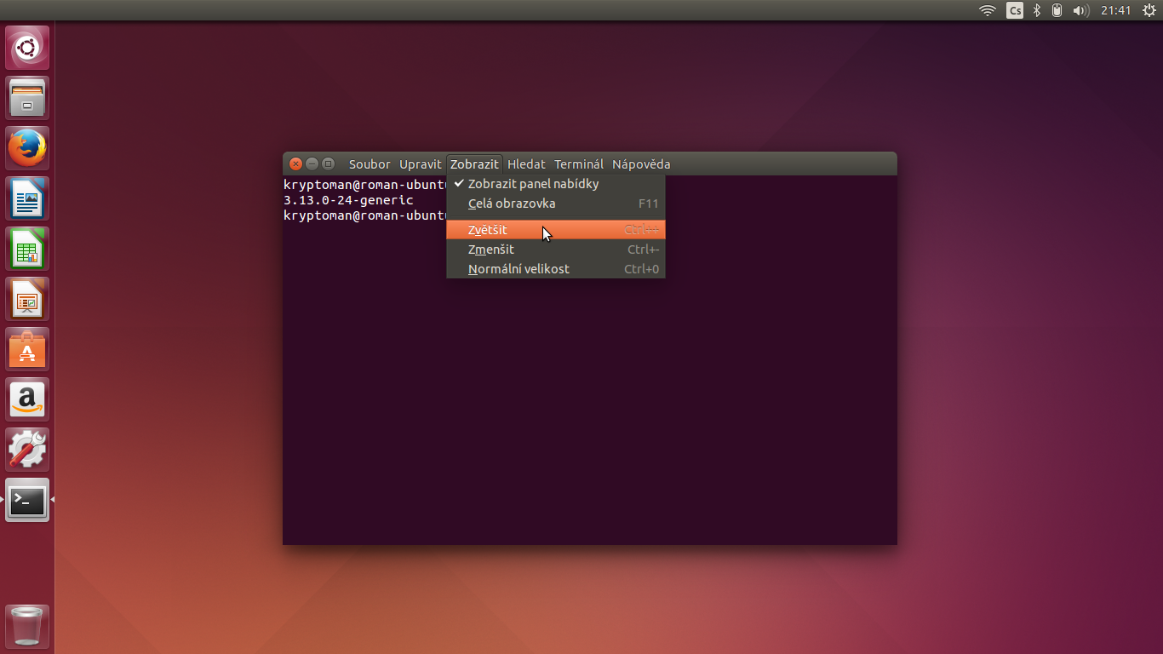1163x654 pixels.
Task: Choose Celá obrazovka fullscreen entry
Action: [x=556, y=204]
